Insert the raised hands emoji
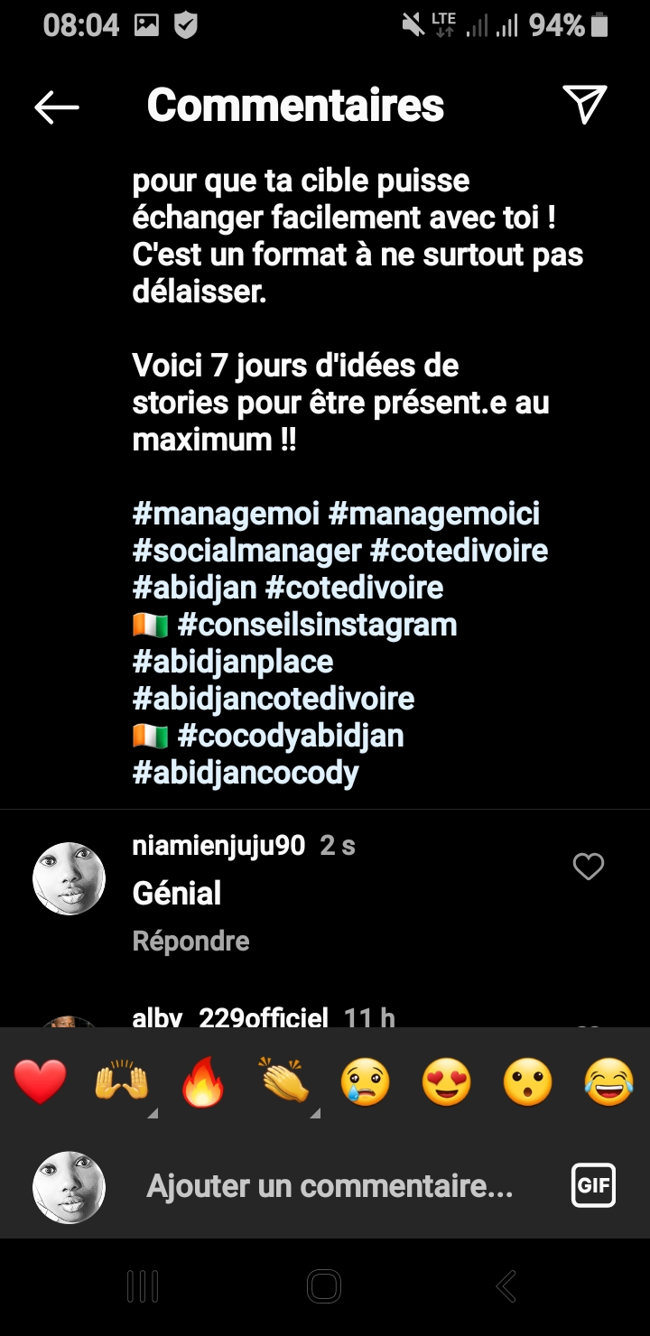 coord(122,1081)
